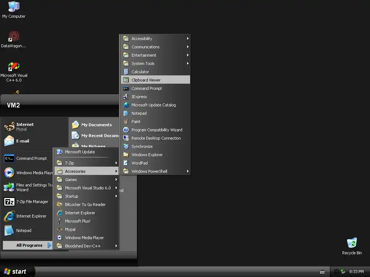Click the Windows Media Player icon in All Programs
Image resolution: width=370 pixels, height=277 pixels.
coord(60,238)
